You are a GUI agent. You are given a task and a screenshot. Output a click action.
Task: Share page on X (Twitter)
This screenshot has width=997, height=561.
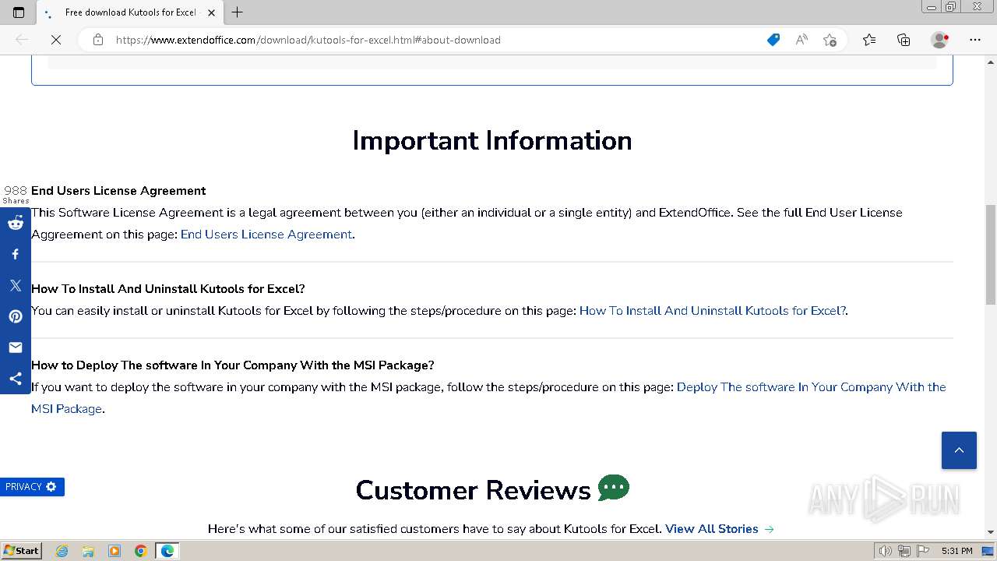[x=16, y=285]
